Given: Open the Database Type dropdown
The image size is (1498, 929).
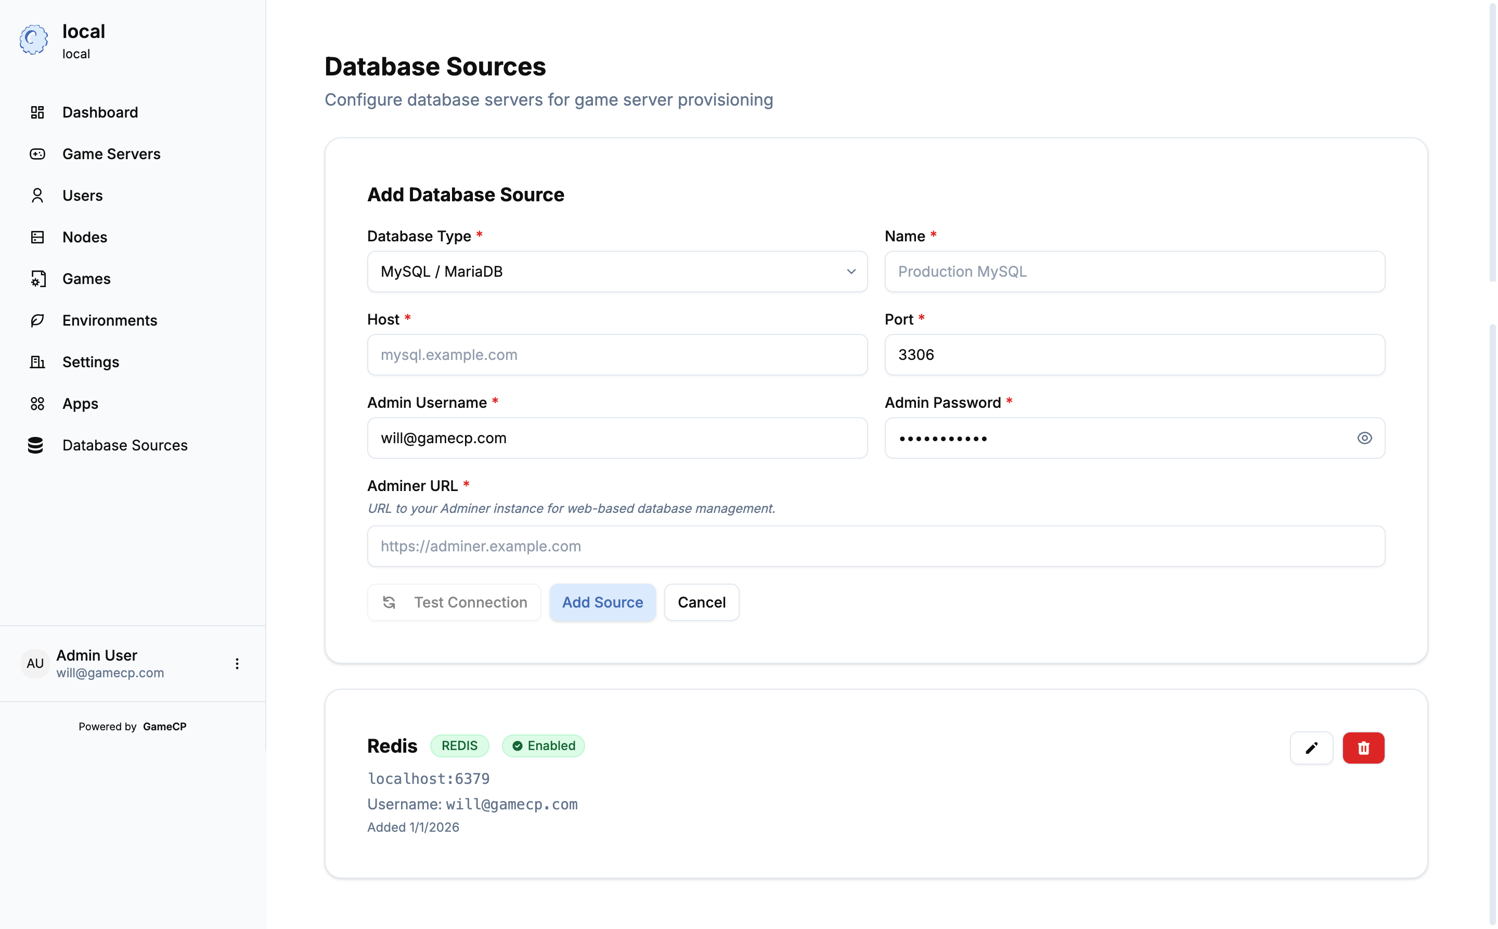Looking at the screenshot, I should (617, 272).
